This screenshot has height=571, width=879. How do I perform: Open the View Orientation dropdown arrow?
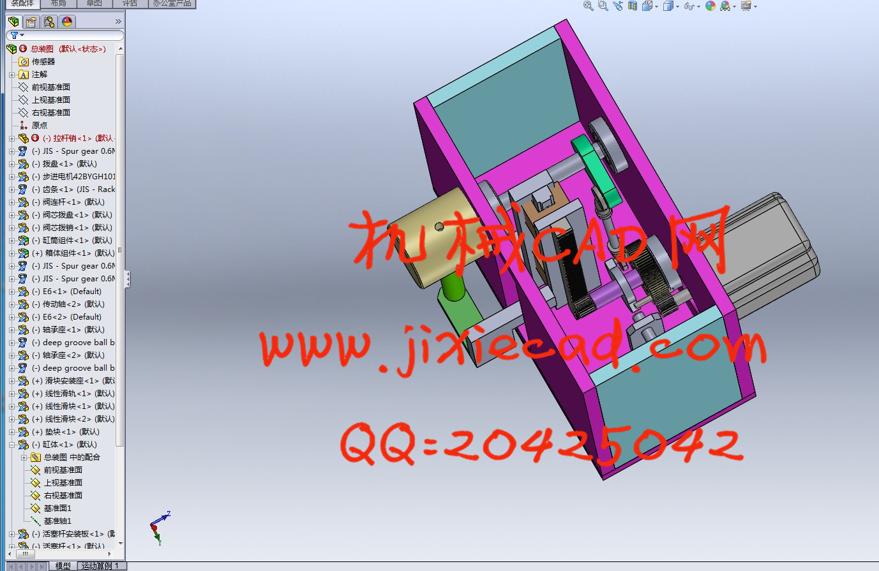[x=656, y=6]
